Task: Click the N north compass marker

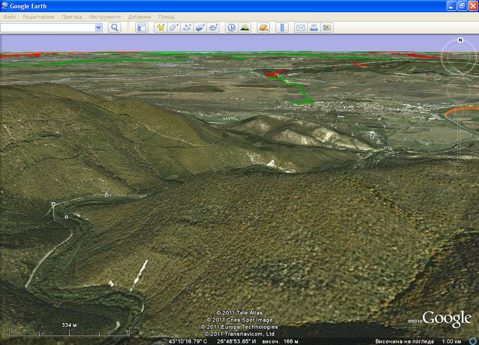Action: [460, 40]
